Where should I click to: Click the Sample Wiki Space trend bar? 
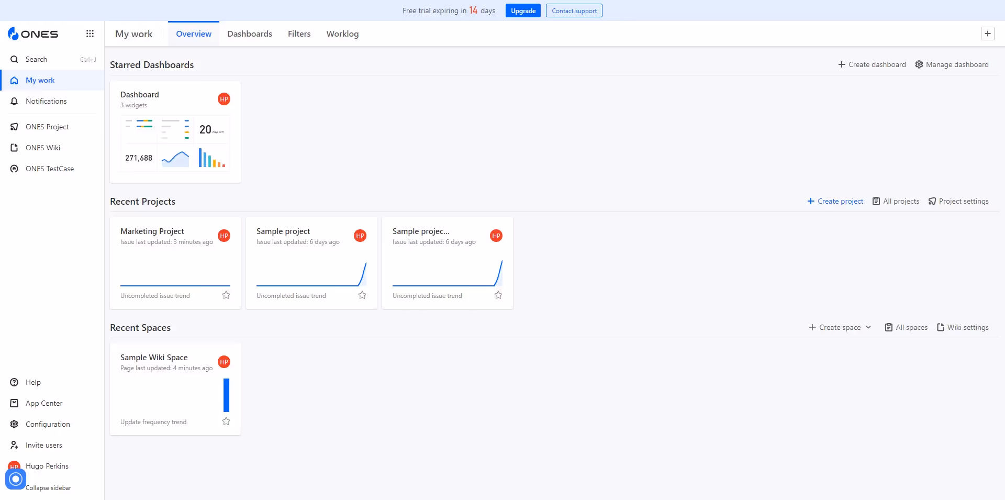pos(227,395)
